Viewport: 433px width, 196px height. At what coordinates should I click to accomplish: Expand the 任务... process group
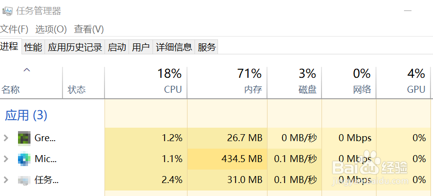coord(6,180)
